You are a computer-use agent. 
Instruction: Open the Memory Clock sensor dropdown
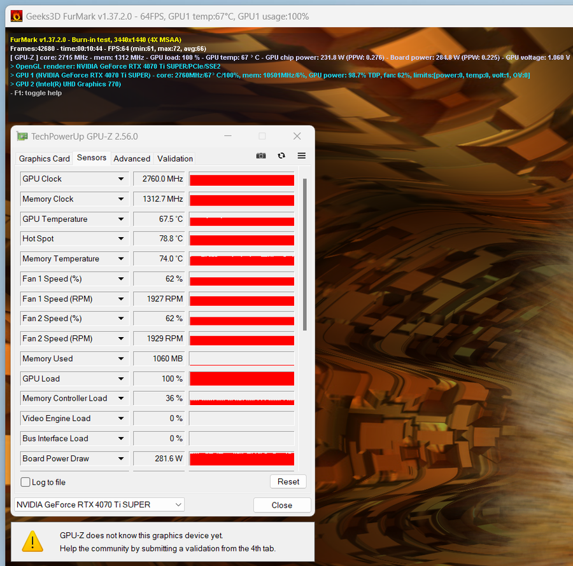tap(121, 199)
